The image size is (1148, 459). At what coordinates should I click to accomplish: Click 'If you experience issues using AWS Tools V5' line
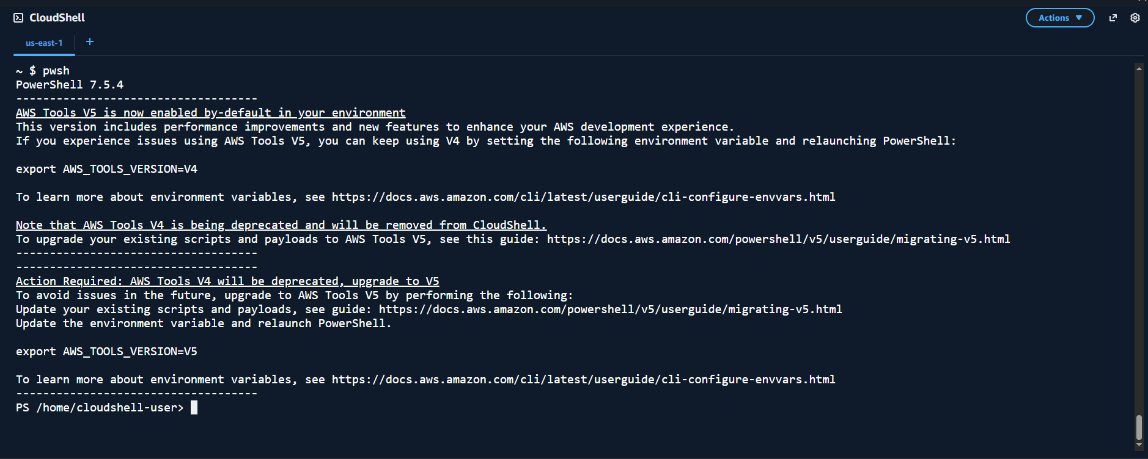tap(486, 141)
